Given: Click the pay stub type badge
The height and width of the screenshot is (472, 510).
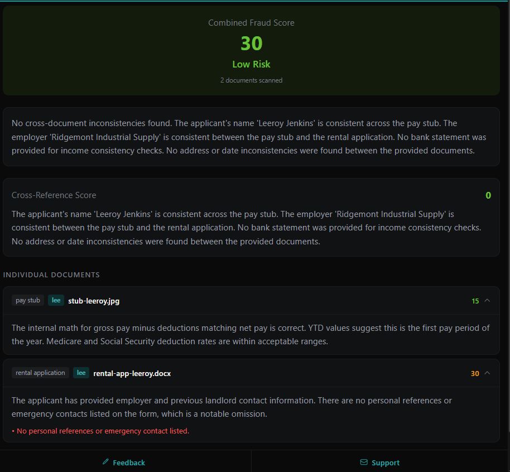Looking at the screenshot, I should (27, 300).
